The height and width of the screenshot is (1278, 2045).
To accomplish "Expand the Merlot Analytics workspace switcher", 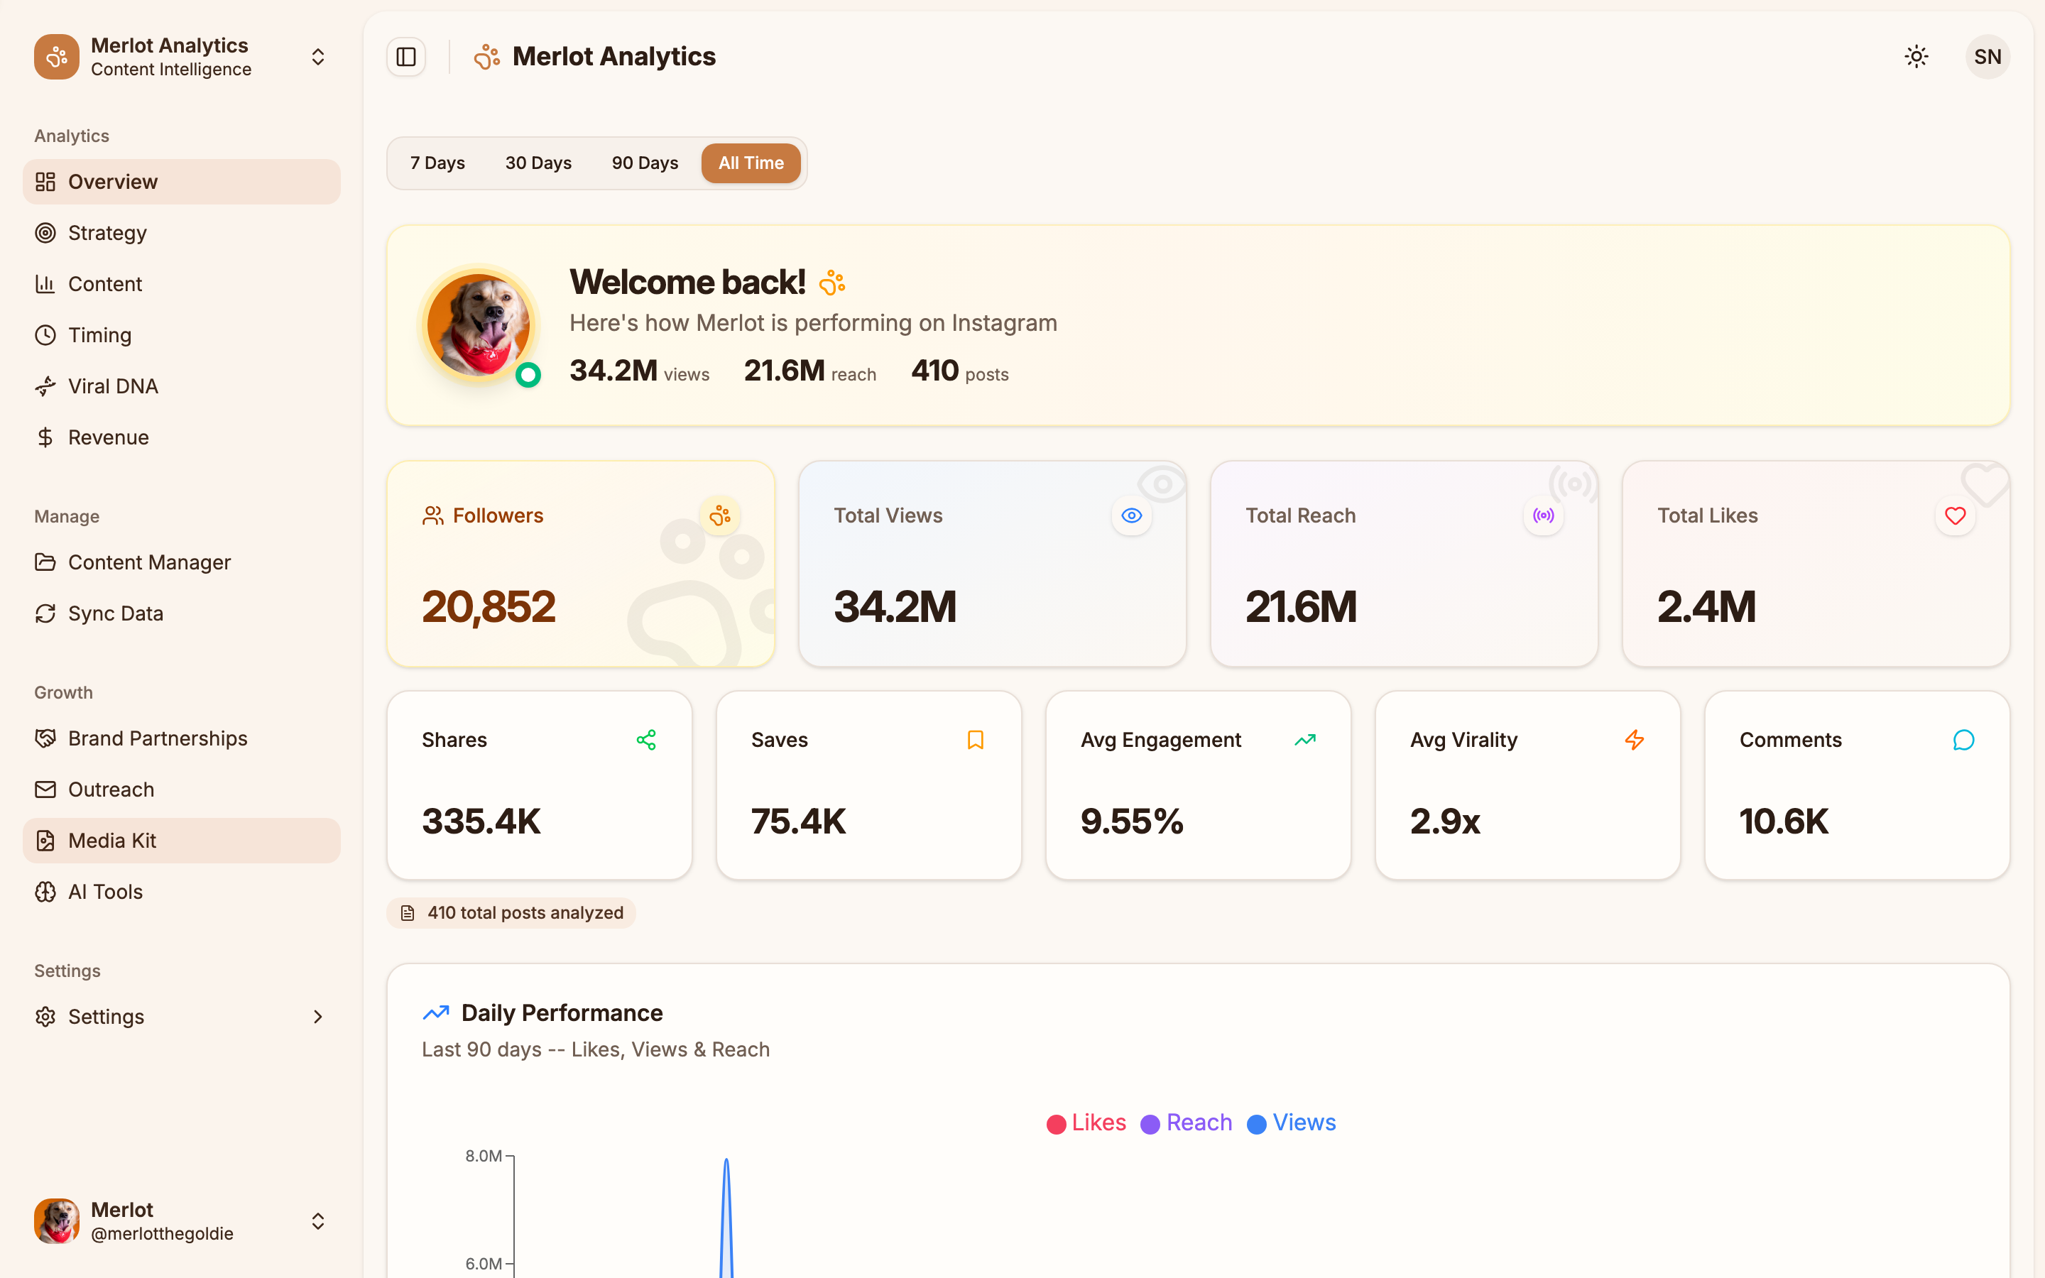I will coord(317,57).
